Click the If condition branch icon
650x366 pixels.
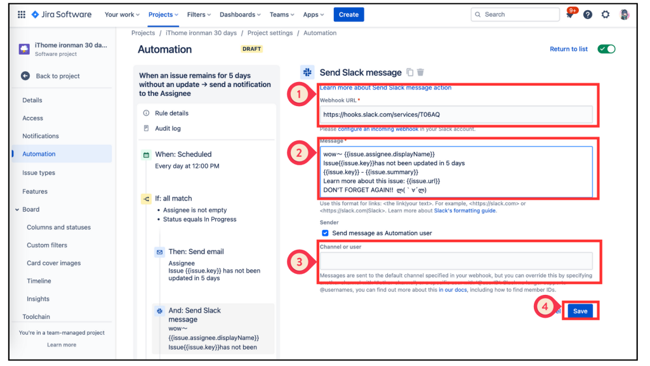tap(147, 199)
